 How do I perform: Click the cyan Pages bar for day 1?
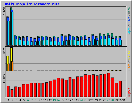point(9,33)
